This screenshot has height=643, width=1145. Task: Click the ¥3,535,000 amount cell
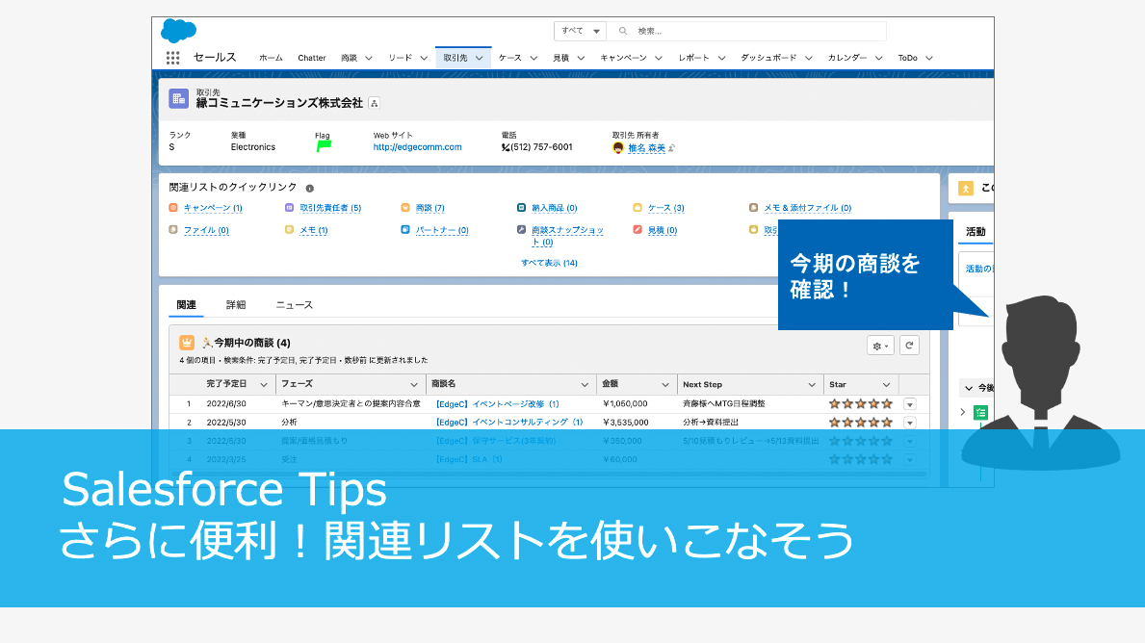point(625,422)
